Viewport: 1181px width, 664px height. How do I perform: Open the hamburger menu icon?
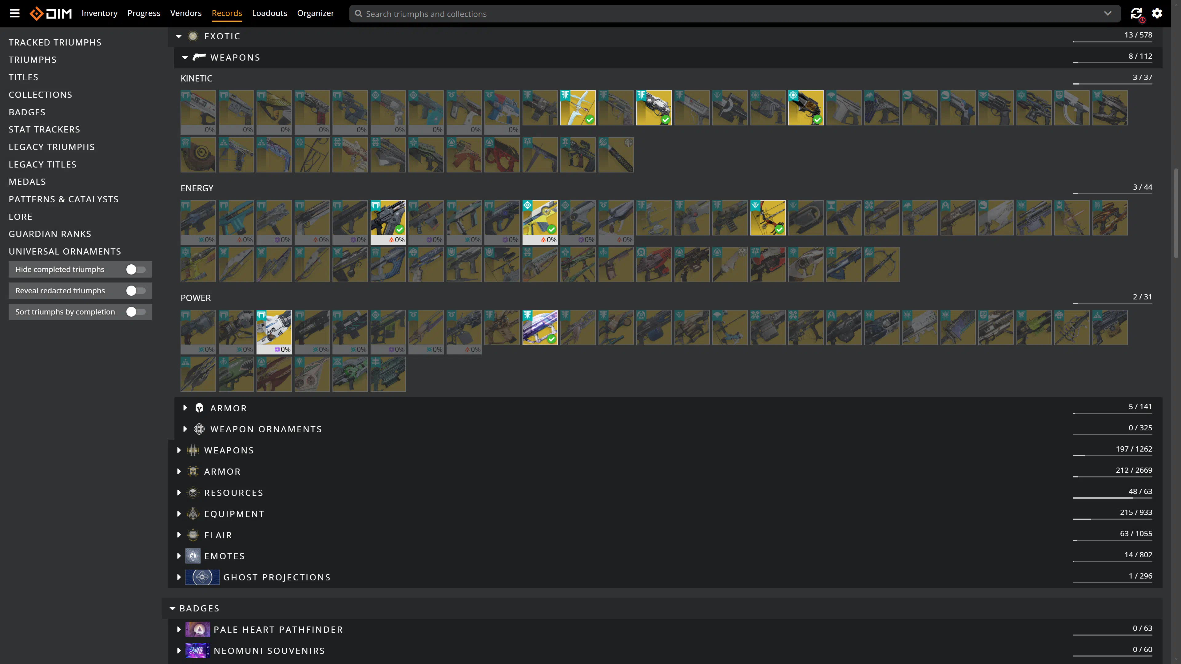click(x=15, y=13)
